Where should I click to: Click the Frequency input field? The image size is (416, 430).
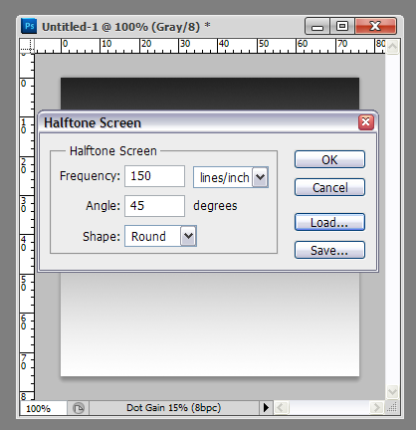(154, 176)
